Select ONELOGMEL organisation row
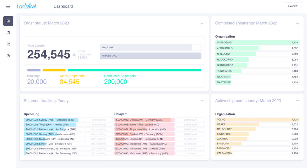Viewport: 307px width, 168px height. coord(257,43)
